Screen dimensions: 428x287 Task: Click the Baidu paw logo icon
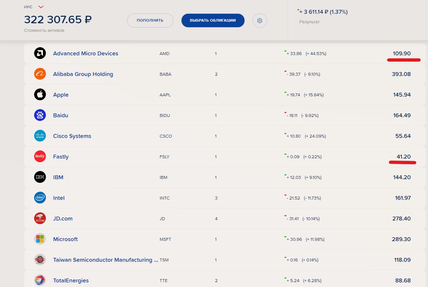tap(40, 115)
